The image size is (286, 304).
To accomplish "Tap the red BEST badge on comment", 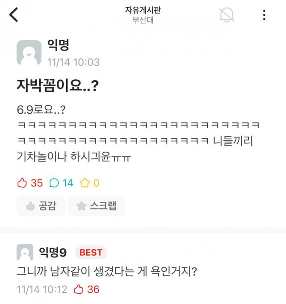I will (x=91, y=253).
